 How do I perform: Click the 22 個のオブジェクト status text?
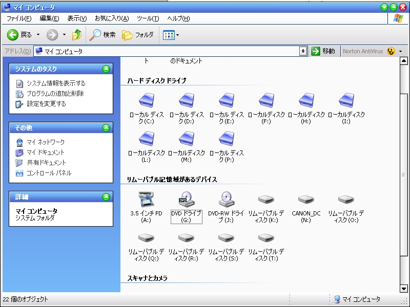(x=25, y=299)
